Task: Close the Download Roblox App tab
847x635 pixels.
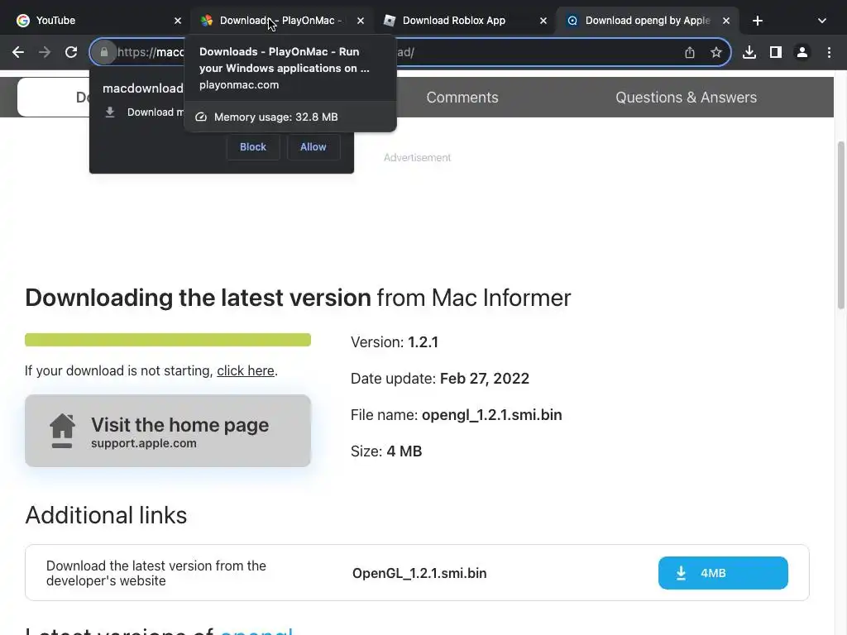Action: (x=543, y=21)
